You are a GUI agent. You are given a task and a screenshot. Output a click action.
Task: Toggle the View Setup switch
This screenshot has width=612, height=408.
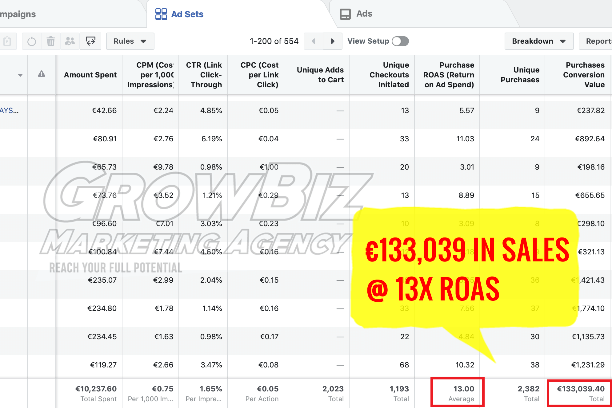[400, 41]
